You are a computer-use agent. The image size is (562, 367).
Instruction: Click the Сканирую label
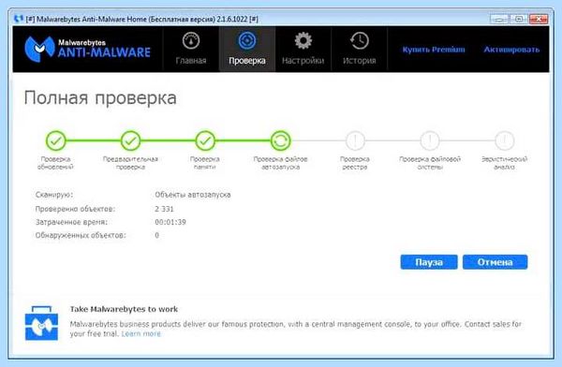coord(54,195)
